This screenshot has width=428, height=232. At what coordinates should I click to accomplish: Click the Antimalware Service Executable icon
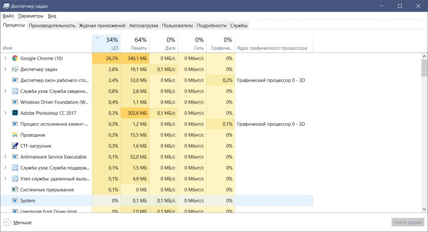point(15,157)
